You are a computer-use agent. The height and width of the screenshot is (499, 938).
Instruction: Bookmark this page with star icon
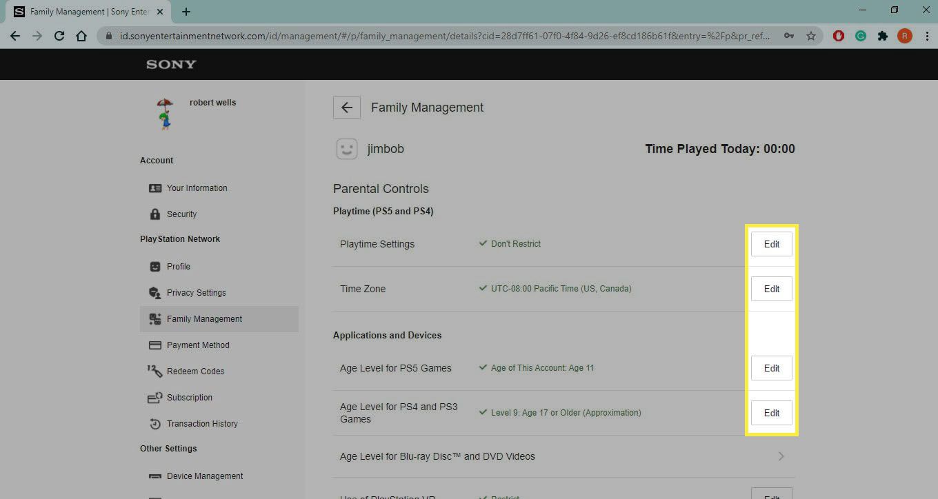tap(811, 36)
